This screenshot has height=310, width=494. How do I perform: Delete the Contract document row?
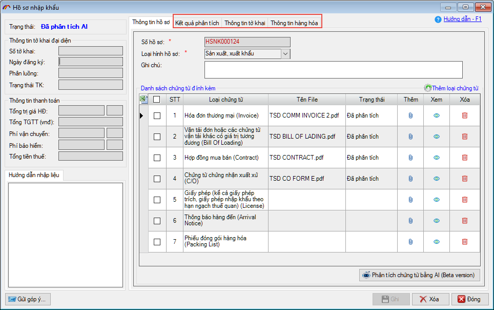point(465,158)
